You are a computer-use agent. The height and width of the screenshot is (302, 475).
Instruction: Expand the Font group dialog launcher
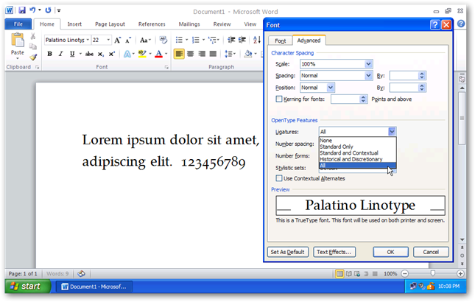click(166, 67)
